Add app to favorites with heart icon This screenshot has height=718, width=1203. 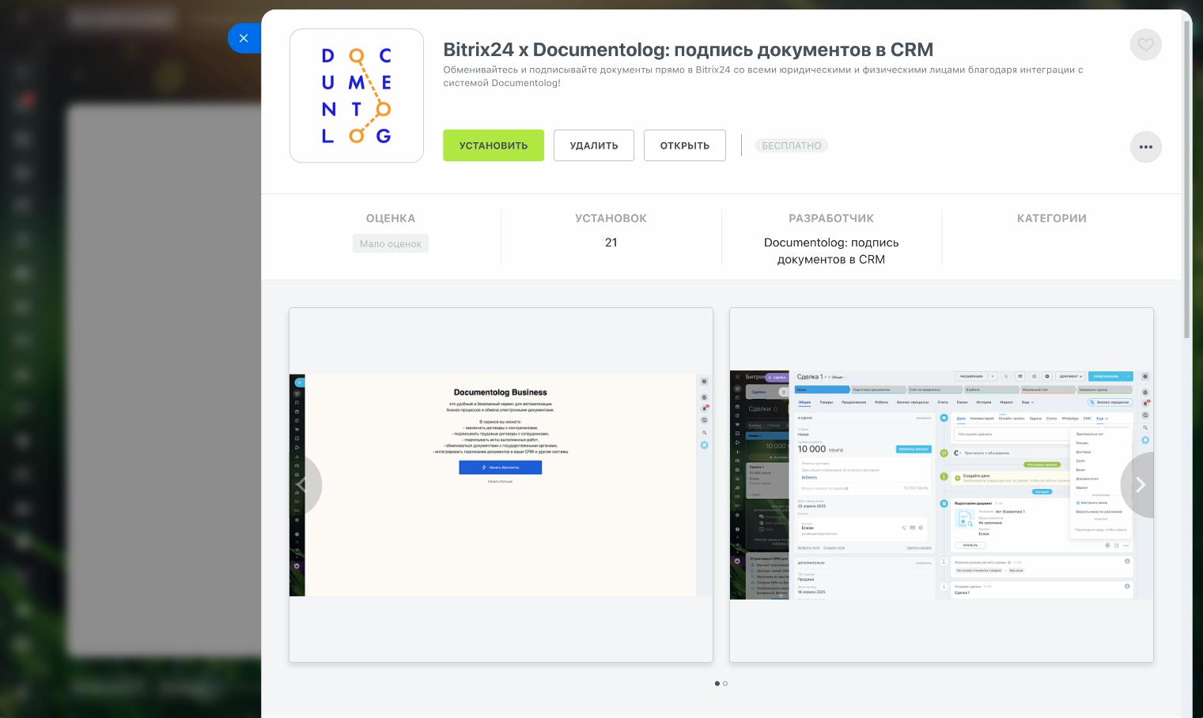pyautogui.click(x=1145, y=44)
